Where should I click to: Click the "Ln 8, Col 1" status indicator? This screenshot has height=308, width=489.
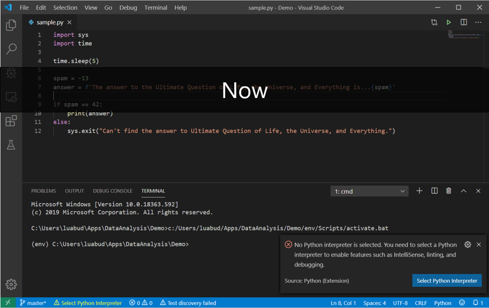pos(343,303)
